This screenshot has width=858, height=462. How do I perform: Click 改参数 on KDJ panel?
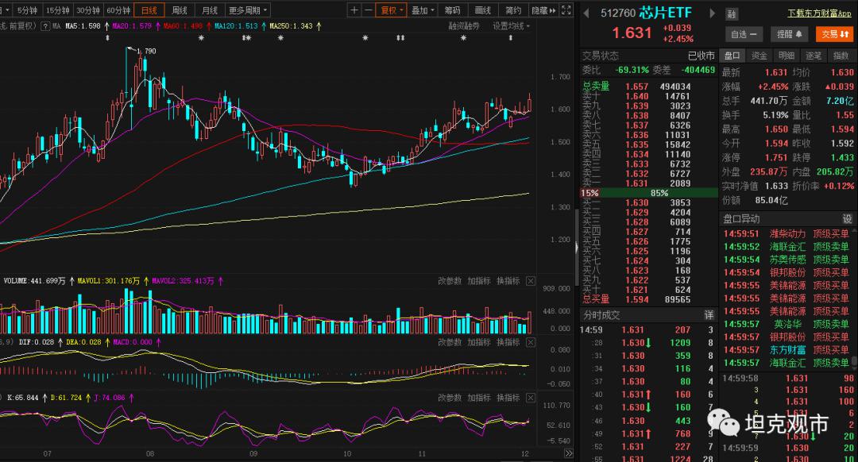(x=449, y=398)
